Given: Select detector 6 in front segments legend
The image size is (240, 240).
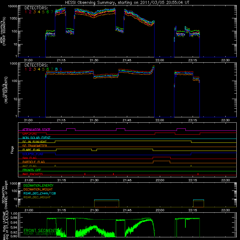Looking at the screenshot, I should point(48,12).
